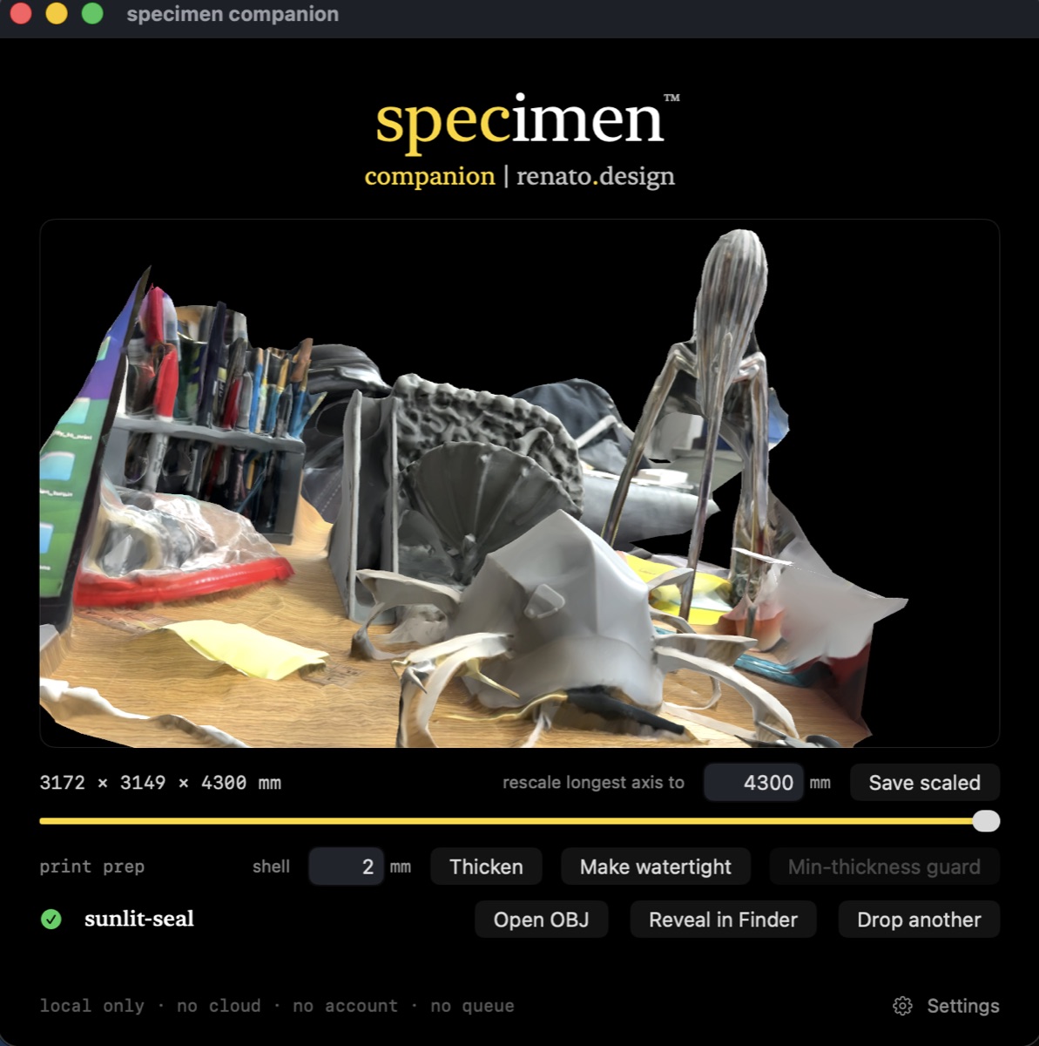This screenshot has width=1039, height=1046.
Task: Click the green checkmark status icon
Action: (51, 919)
